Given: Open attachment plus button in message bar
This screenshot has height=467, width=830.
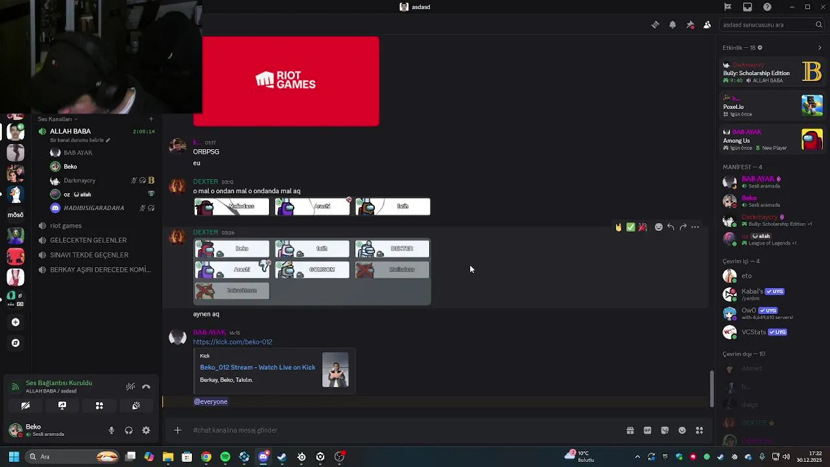Looking at the screenshot, I should pos(177,430).
